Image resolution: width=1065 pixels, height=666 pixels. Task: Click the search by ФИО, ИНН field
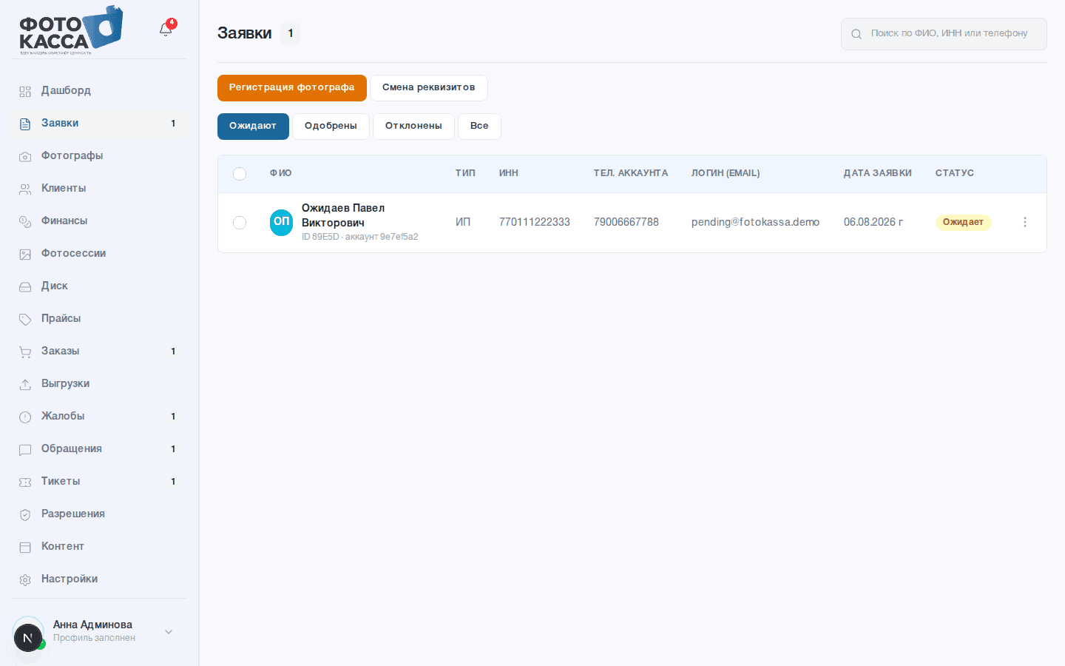tap(944, 34)
